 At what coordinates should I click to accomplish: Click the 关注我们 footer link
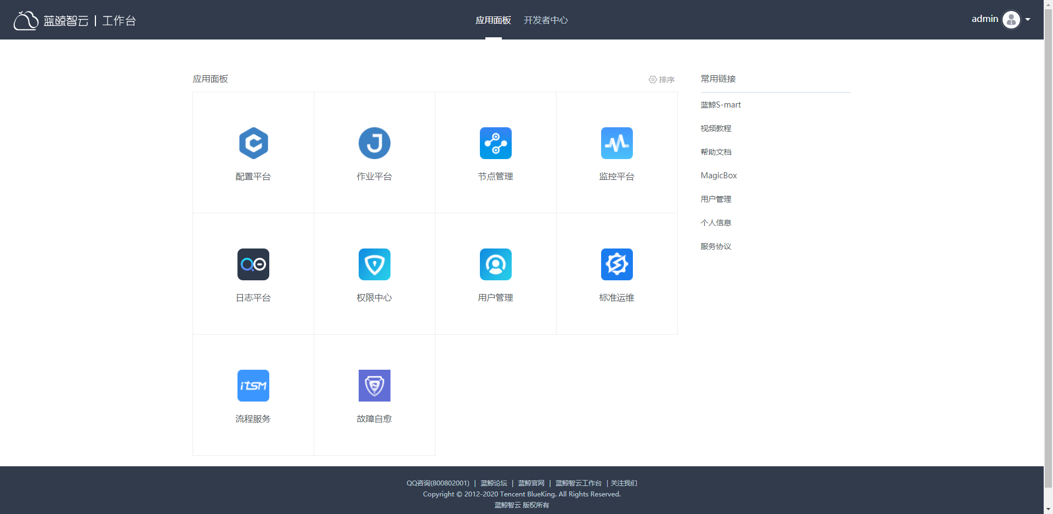coord(624,483)
